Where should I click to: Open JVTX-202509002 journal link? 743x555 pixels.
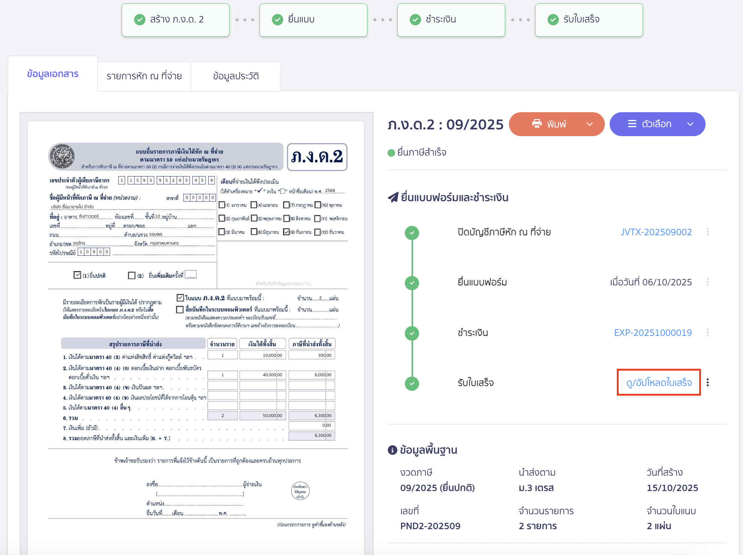point(656,232)
